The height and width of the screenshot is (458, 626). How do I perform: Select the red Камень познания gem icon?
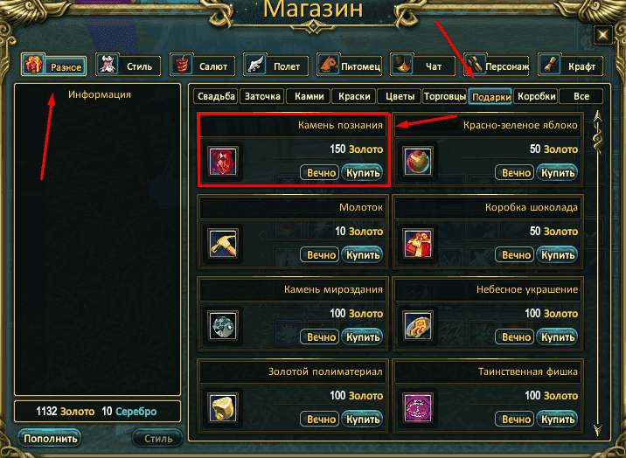click(x=223, y=161)
